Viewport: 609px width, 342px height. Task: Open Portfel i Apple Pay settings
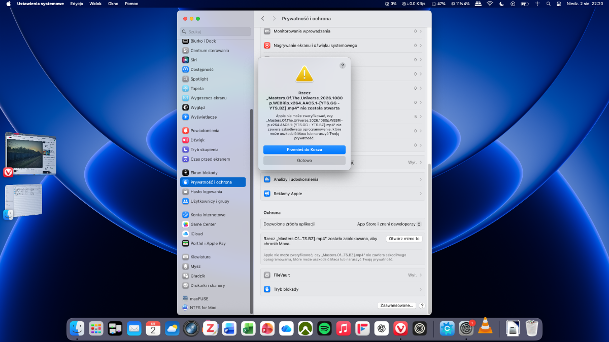pyautogui.click(x=213, y=243)
